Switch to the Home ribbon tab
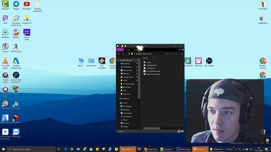Screen dimensions: 271x152 coord(128,50)
